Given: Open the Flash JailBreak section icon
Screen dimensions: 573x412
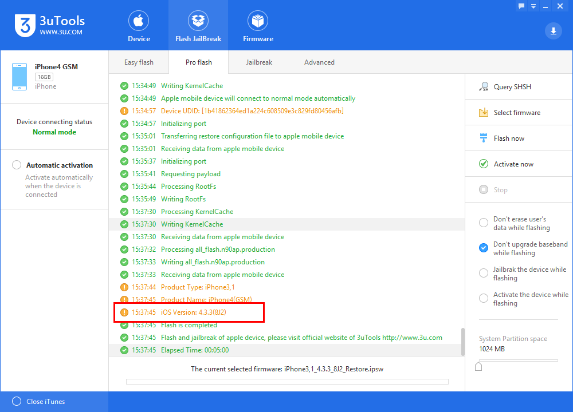Looking at the screenshot, I should pyautogui.click(x=198, y=21).
